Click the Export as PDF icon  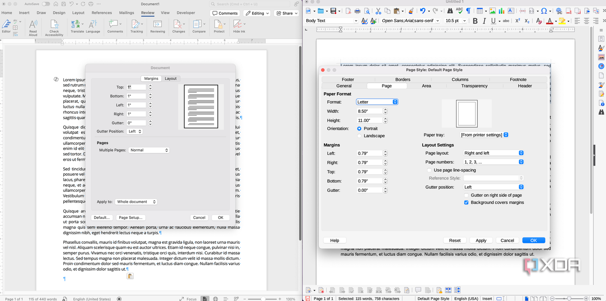[x=348, y=11]
